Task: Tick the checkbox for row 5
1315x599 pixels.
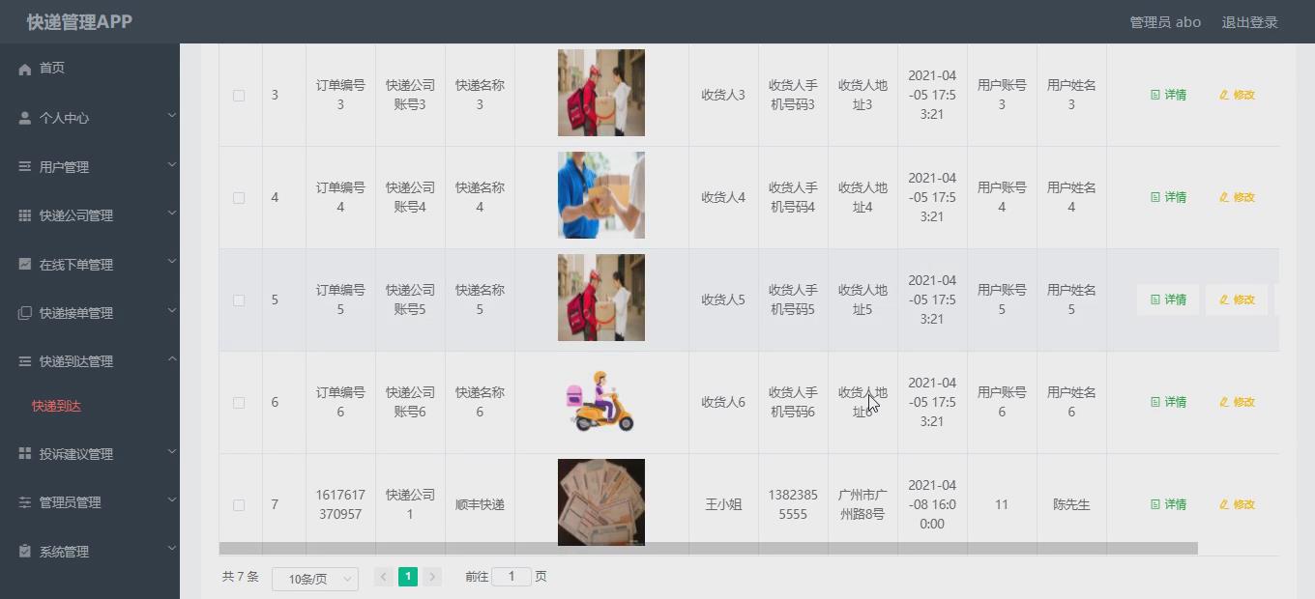Action: [x=239, y=300]
